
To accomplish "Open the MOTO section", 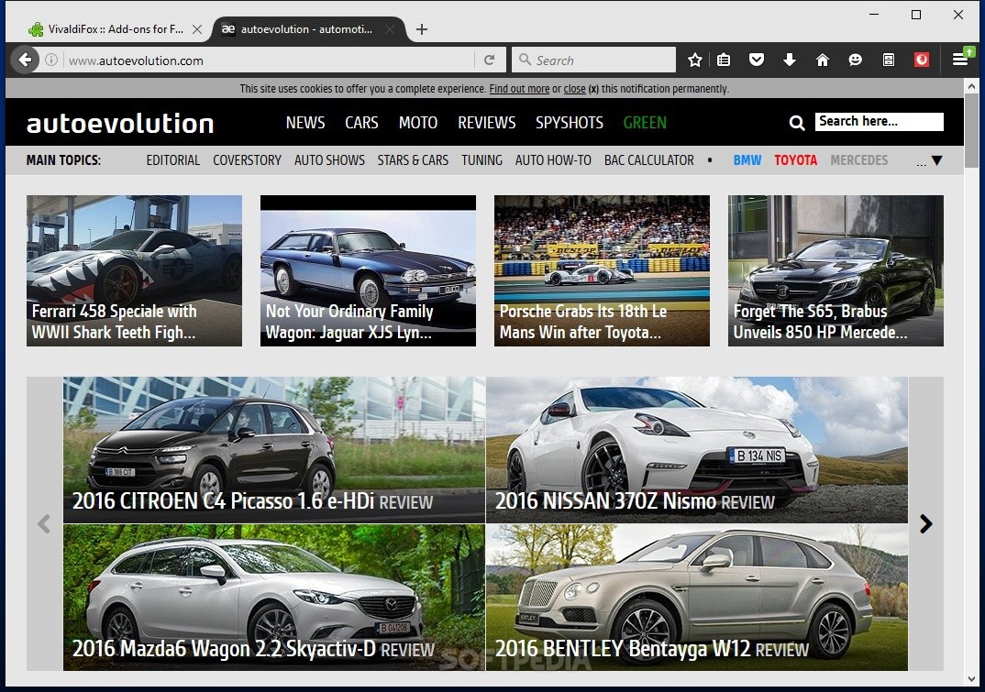I will 417,123.
